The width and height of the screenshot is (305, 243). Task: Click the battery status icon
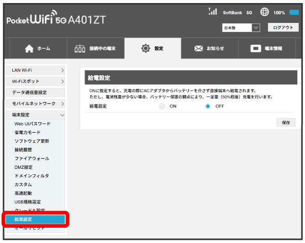coord(294,12)
